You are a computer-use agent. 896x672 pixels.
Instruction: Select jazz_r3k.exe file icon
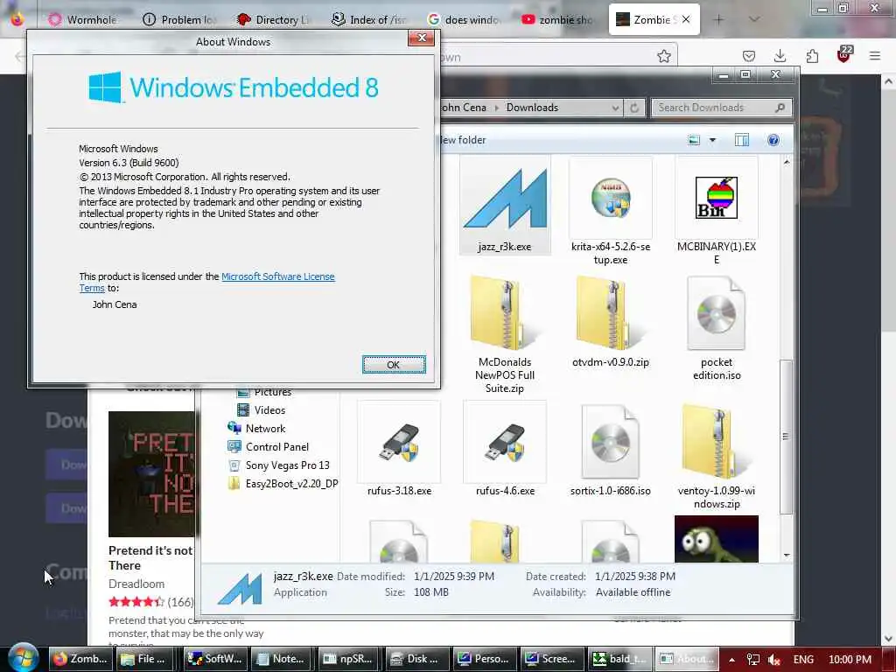tap(505, 198)
